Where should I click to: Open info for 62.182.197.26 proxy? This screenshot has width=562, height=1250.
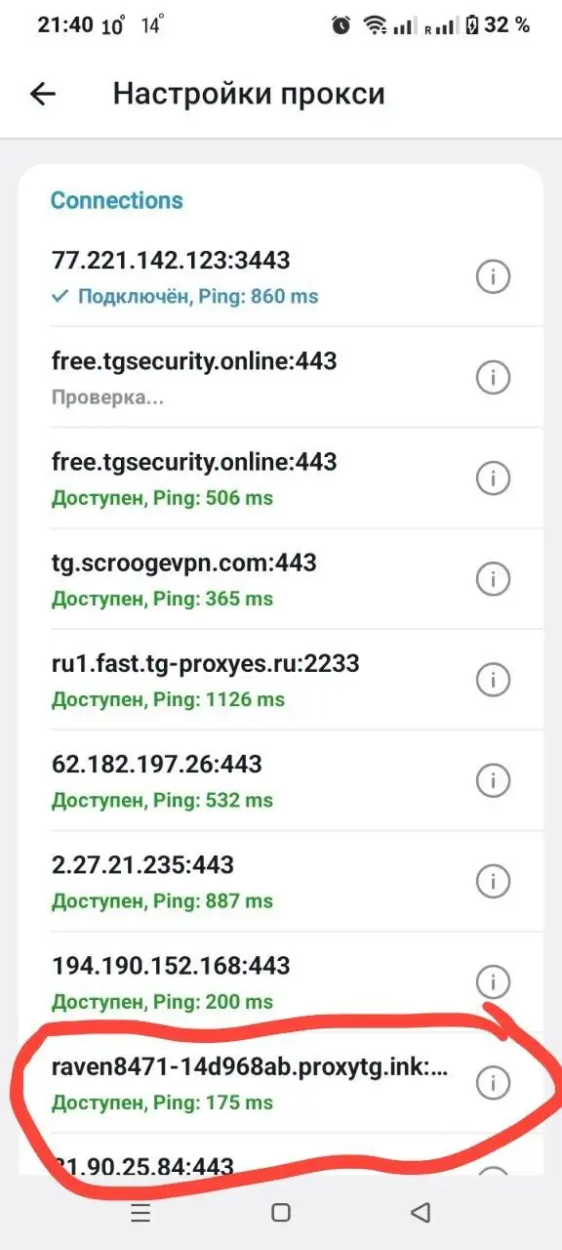[x=494, y=780]
